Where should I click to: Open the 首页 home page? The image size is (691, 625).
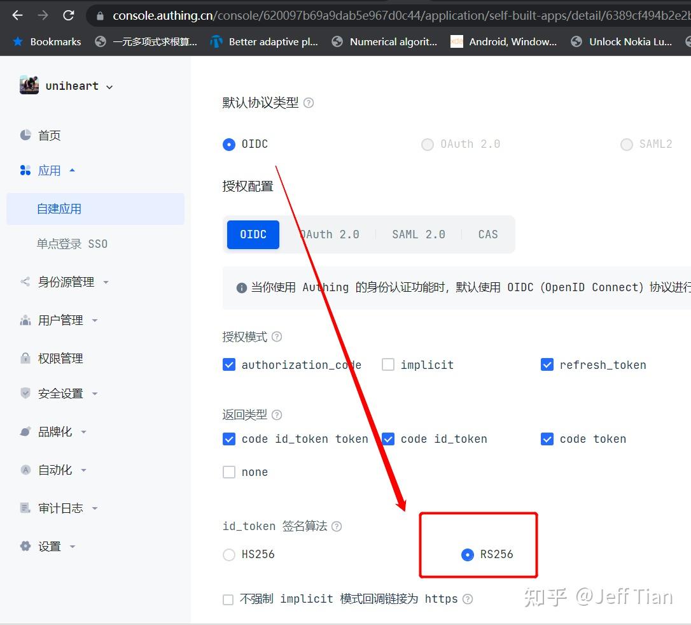50,135
